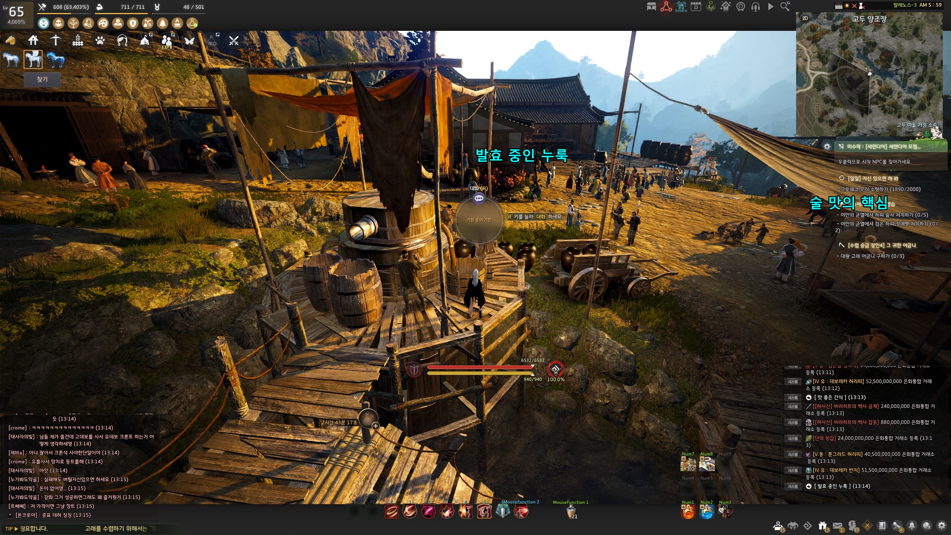The image size is (951, 535).
Task: Click the pet paw icon
Action: tap(100, 40)
